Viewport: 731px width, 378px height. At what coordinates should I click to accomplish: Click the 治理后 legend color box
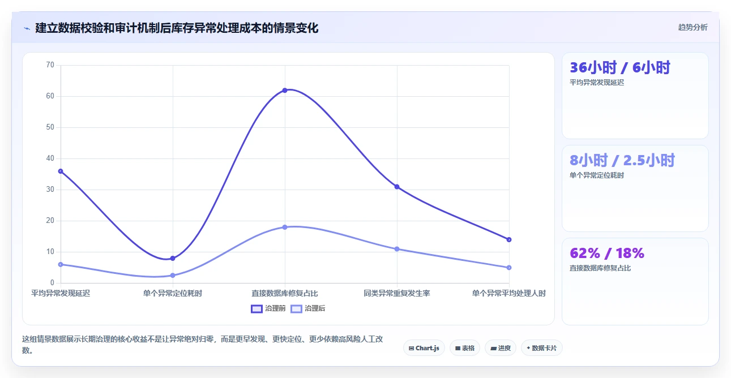(296, 308)
